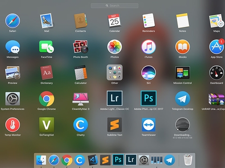
Task: Expand the Other apps folder
Action: point(114,73)
